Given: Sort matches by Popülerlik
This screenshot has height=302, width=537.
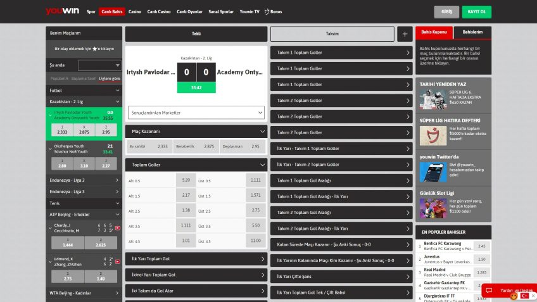Looking at the screenshot, I should 60,79.
